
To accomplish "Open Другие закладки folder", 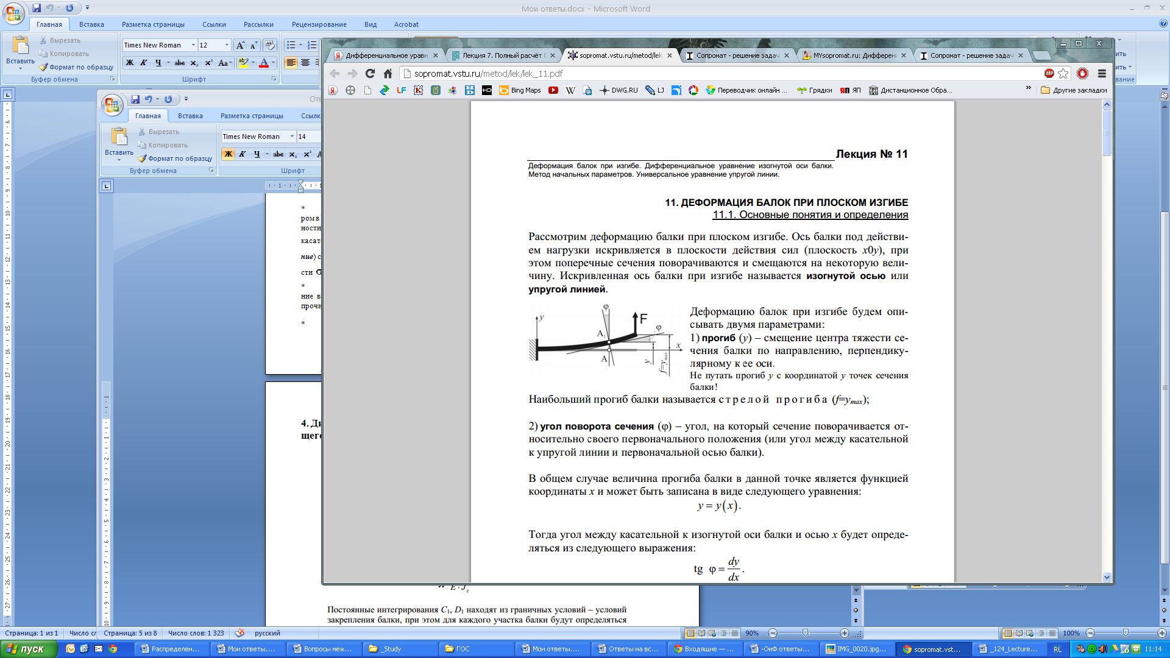I will 1074,90.
